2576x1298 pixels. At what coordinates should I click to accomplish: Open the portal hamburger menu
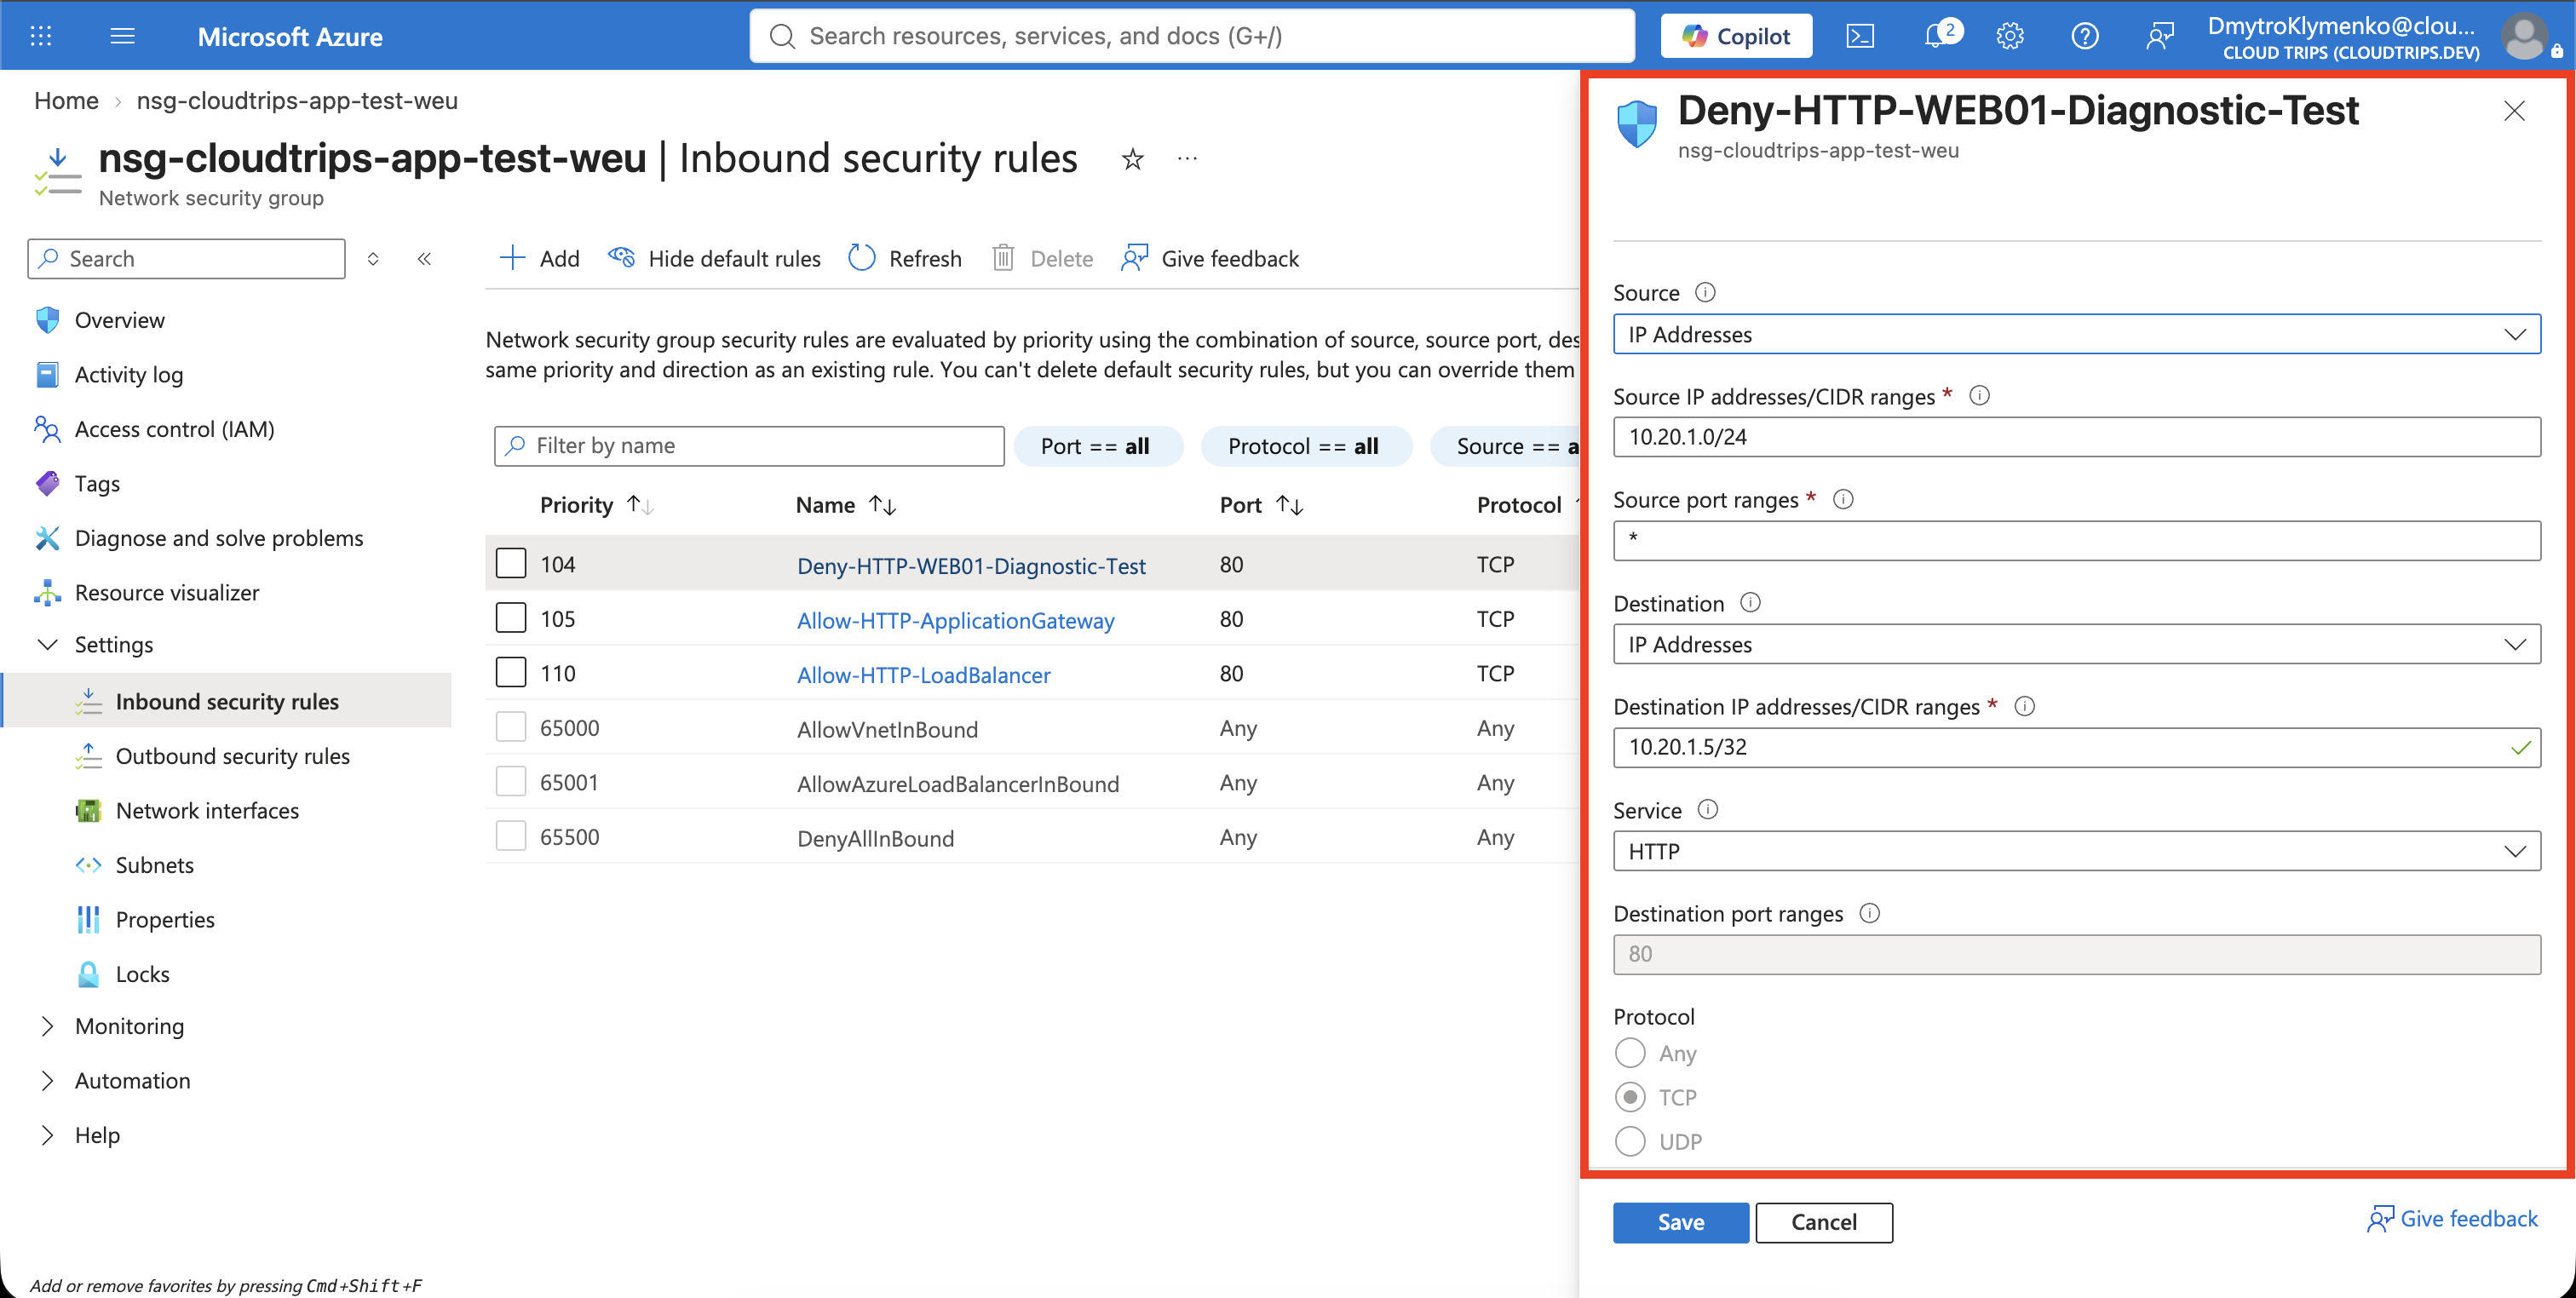[x=122, y=36]
